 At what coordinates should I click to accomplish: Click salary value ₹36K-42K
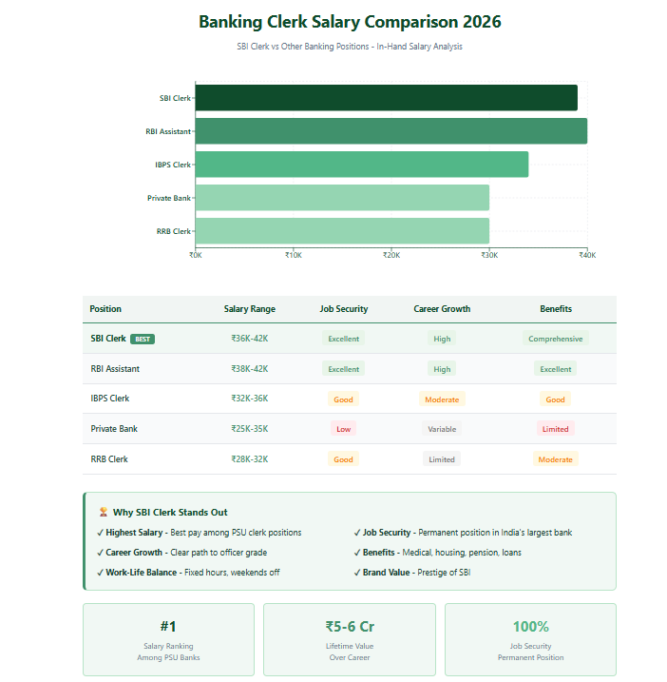(250, 339)
